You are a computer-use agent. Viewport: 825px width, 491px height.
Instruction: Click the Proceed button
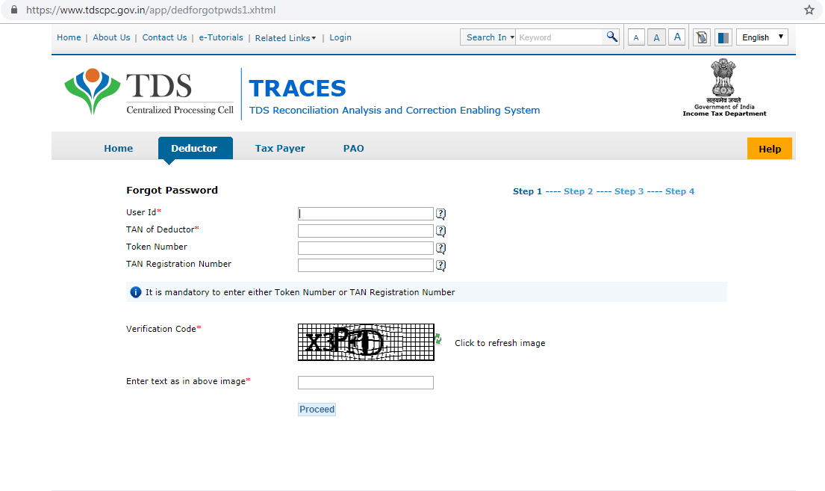(x=317, y=410)
